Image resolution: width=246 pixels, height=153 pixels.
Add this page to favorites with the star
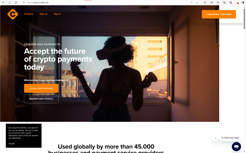[x=197, y=3]
